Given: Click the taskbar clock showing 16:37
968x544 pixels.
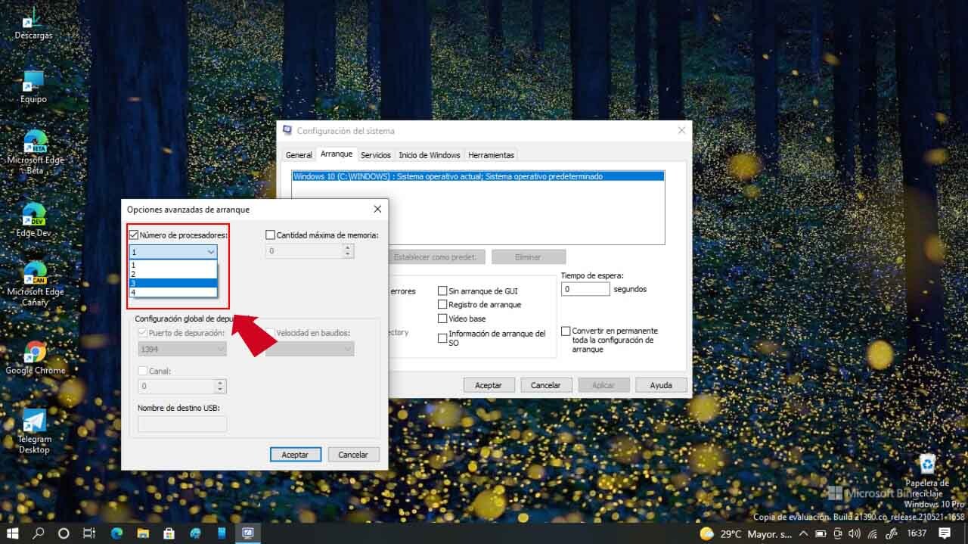Looking at the screenshot, I should pos(916,533).
